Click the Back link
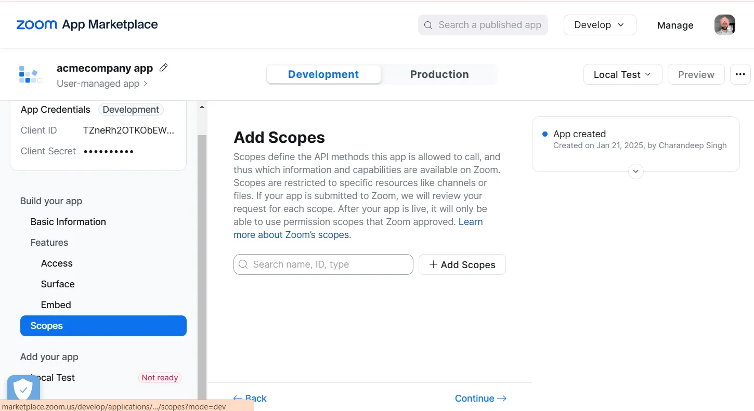 (x=250, y=399)
